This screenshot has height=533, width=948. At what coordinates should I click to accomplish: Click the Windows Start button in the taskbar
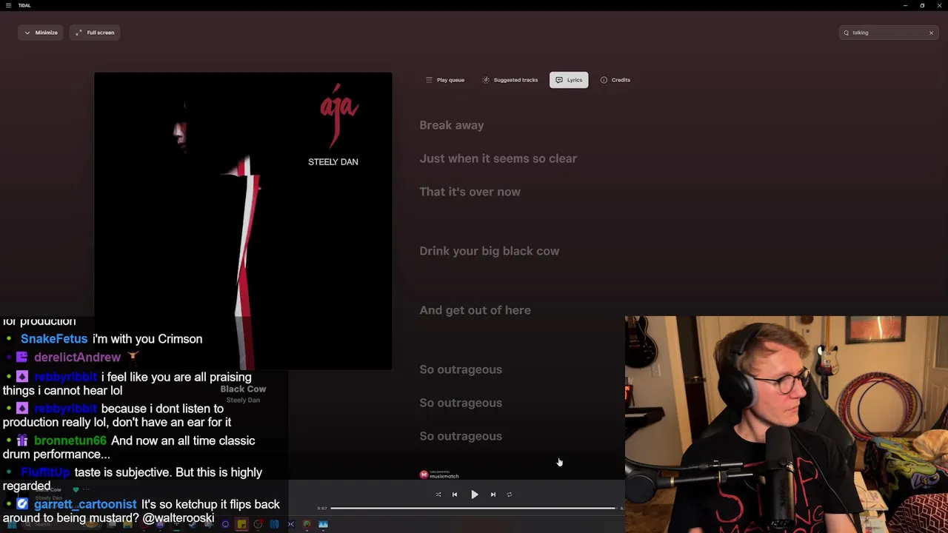pyautogui.click(x=12, y=524)
